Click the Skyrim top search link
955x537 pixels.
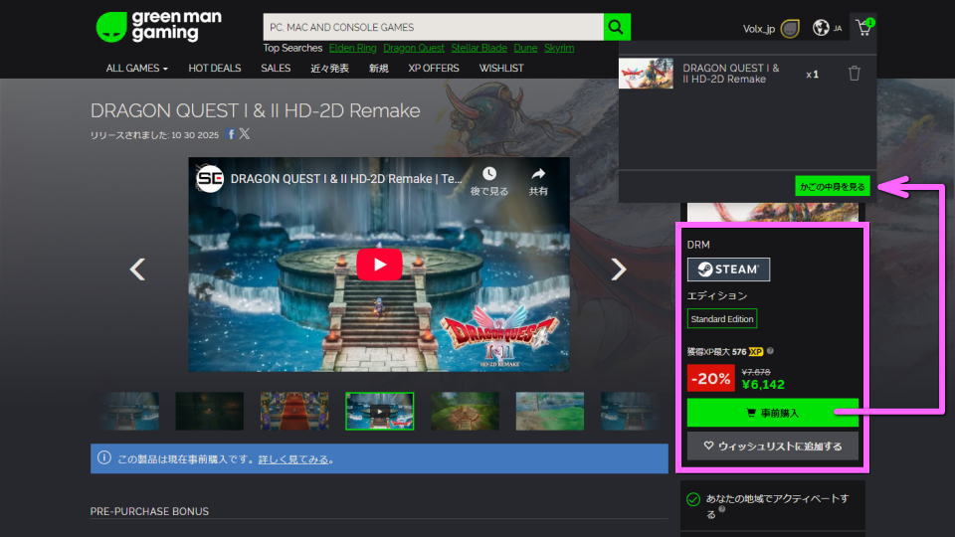point(559,48)
